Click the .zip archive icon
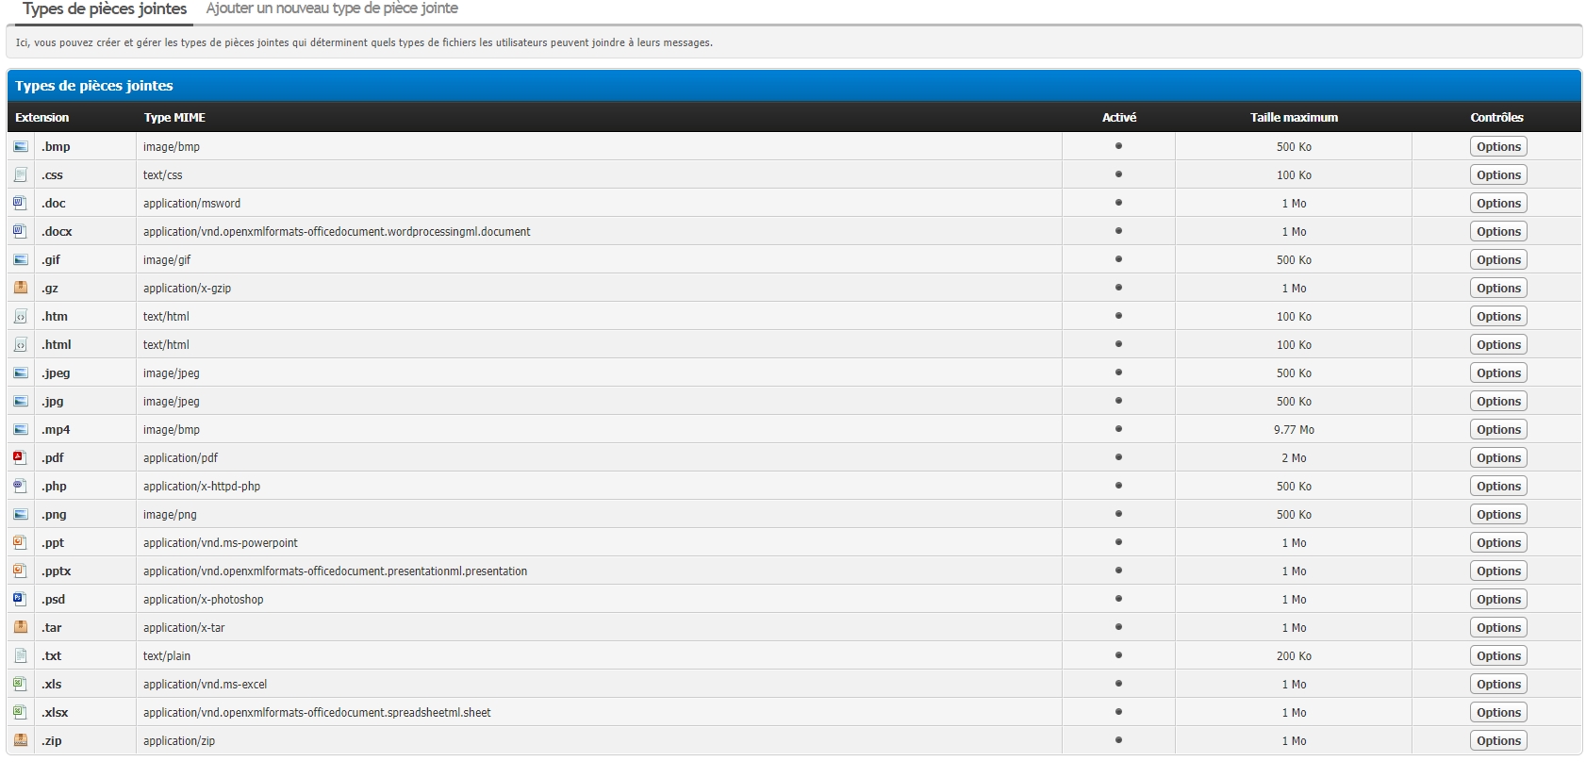This screenshot has width=1586, height=778. click(x=20, y=740)
